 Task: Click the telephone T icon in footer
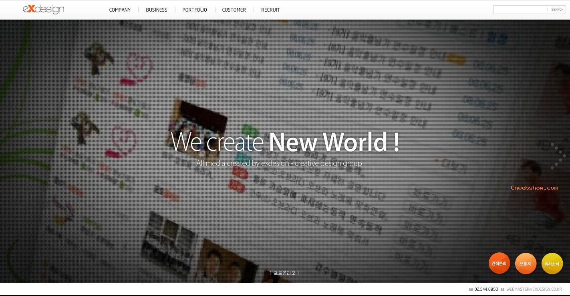click(x=471, y=289)
